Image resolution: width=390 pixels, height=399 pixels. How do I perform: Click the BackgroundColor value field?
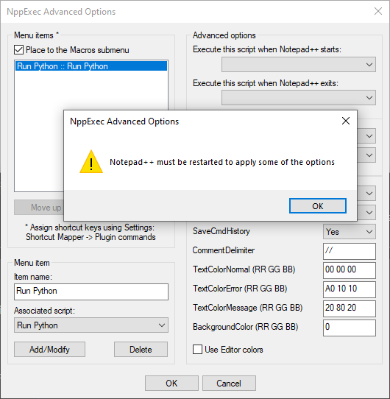coord(350,328)
